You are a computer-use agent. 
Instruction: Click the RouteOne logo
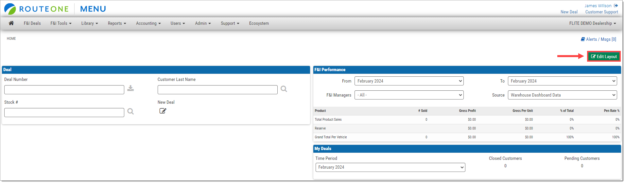(x=36, y=9)
